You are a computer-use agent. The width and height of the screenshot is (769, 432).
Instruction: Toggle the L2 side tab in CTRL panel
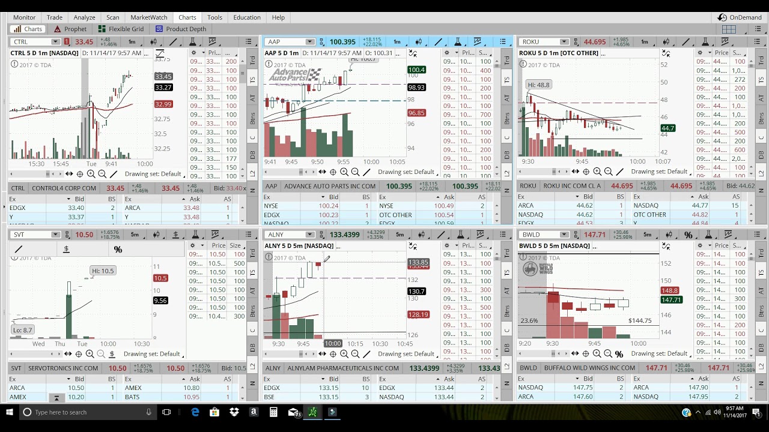point(252,173)
